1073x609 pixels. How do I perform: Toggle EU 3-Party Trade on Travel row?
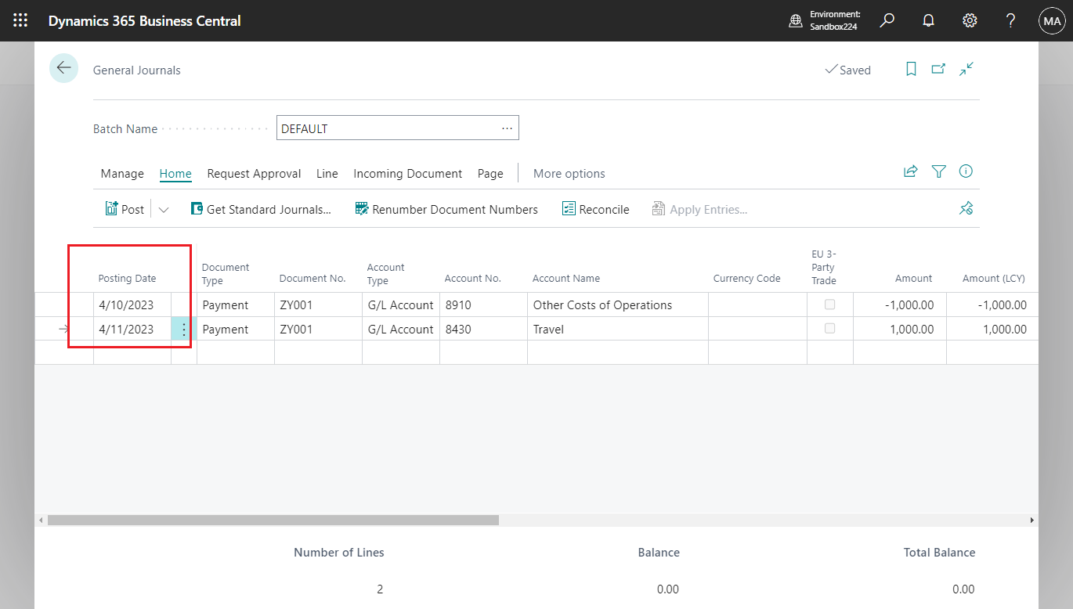click(x=830, y=329)
